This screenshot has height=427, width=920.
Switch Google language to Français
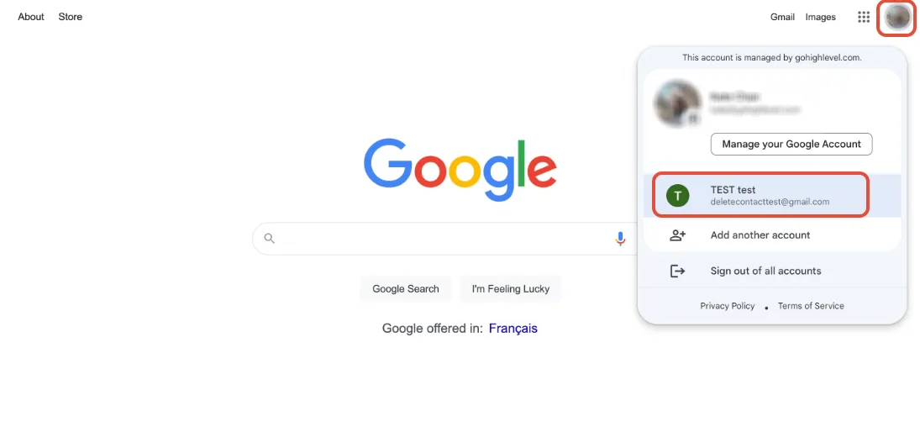(x=513, y=329)
